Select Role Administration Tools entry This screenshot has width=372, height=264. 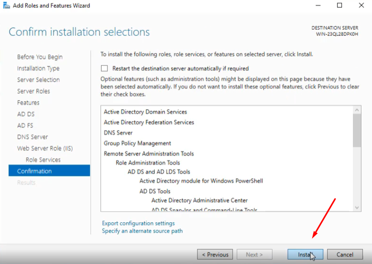(x=148, y=162)
